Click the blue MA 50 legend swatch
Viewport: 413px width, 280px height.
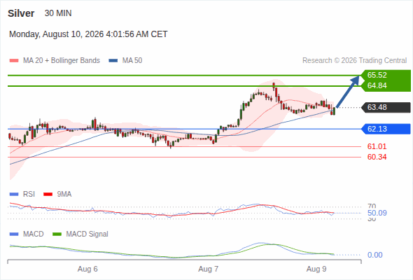[x=113, y=61]
